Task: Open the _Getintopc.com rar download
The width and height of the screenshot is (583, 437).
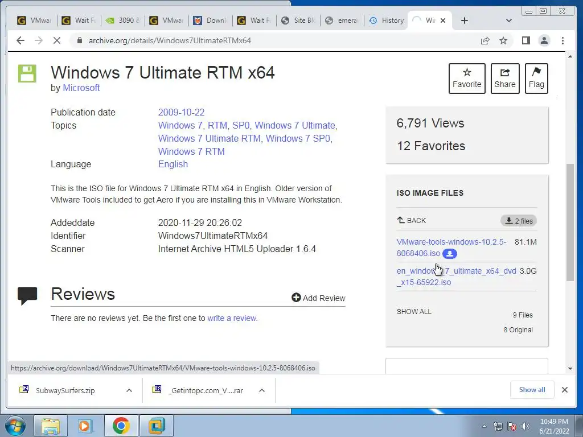Action: pos(204,390)
